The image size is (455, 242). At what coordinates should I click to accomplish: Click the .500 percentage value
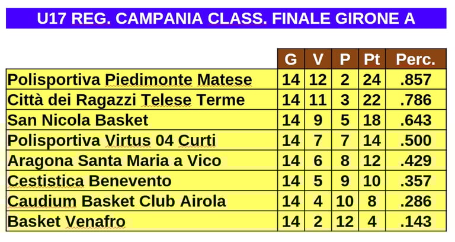pos(415,141)
